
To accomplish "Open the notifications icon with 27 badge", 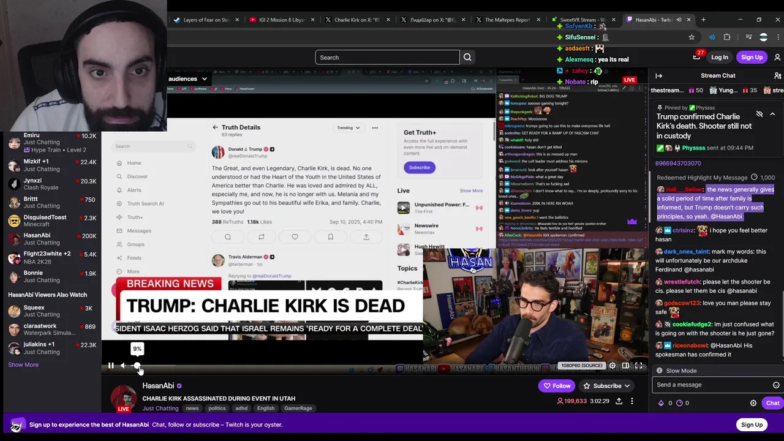I will click(697, 56).
